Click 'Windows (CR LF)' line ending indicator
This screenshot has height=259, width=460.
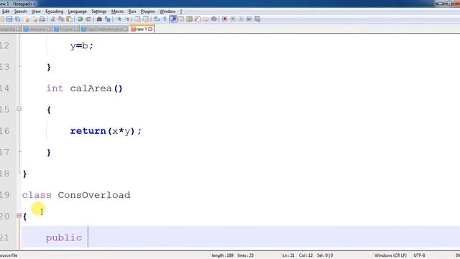tap(390, 255)
